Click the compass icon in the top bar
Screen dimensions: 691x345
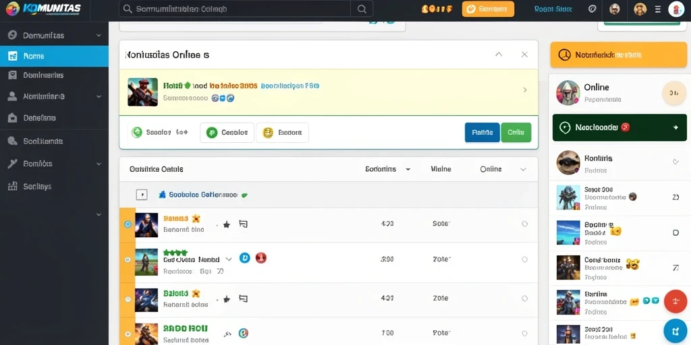pyautogui.click(x=592, y=9)
